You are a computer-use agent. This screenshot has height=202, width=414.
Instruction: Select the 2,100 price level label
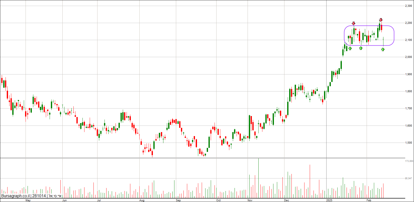tap(408, 40)
